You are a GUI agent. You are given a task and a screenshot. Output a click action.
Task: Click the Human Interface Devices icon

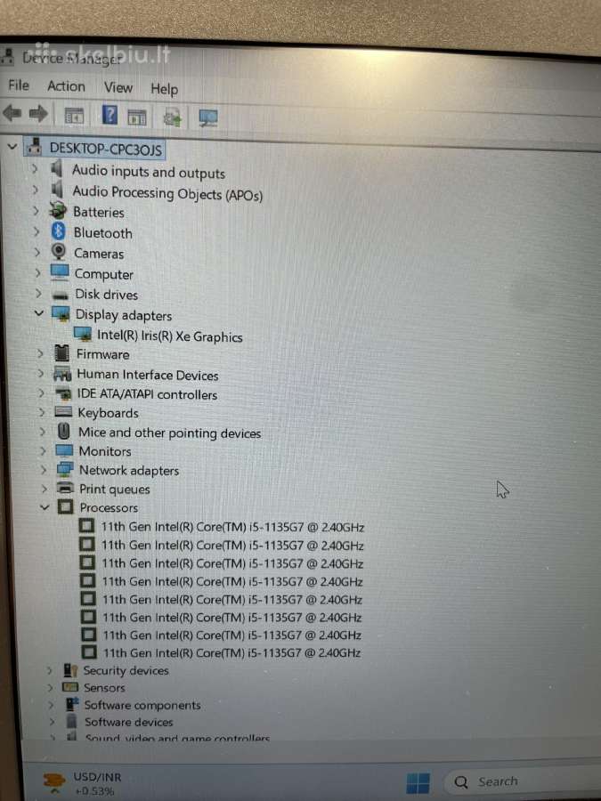coord(62,374)
